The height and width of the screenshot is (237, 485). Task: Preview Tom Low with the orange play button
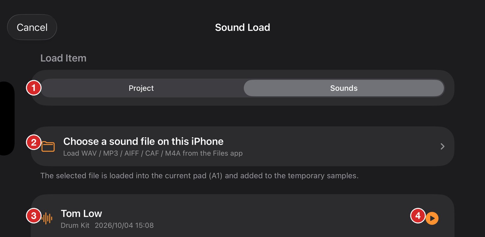click(x=432, y=218)
